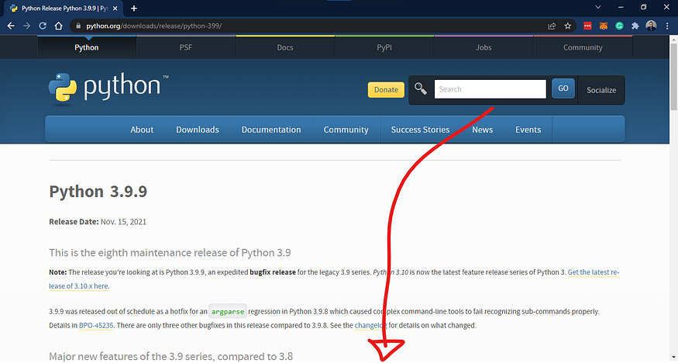Open the Downloads menu
The width and height of the screenshot is (678, 363).
(198, 130)
